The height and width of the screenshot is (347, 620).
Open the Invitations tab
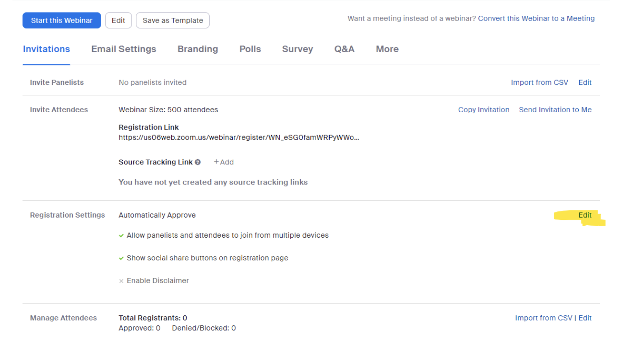click(x=47, y=49)
